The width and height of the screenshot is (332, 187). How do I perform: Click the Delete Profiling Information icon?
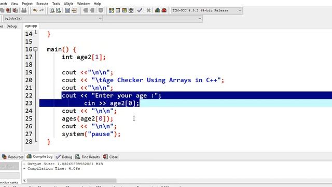click(164, 10)
